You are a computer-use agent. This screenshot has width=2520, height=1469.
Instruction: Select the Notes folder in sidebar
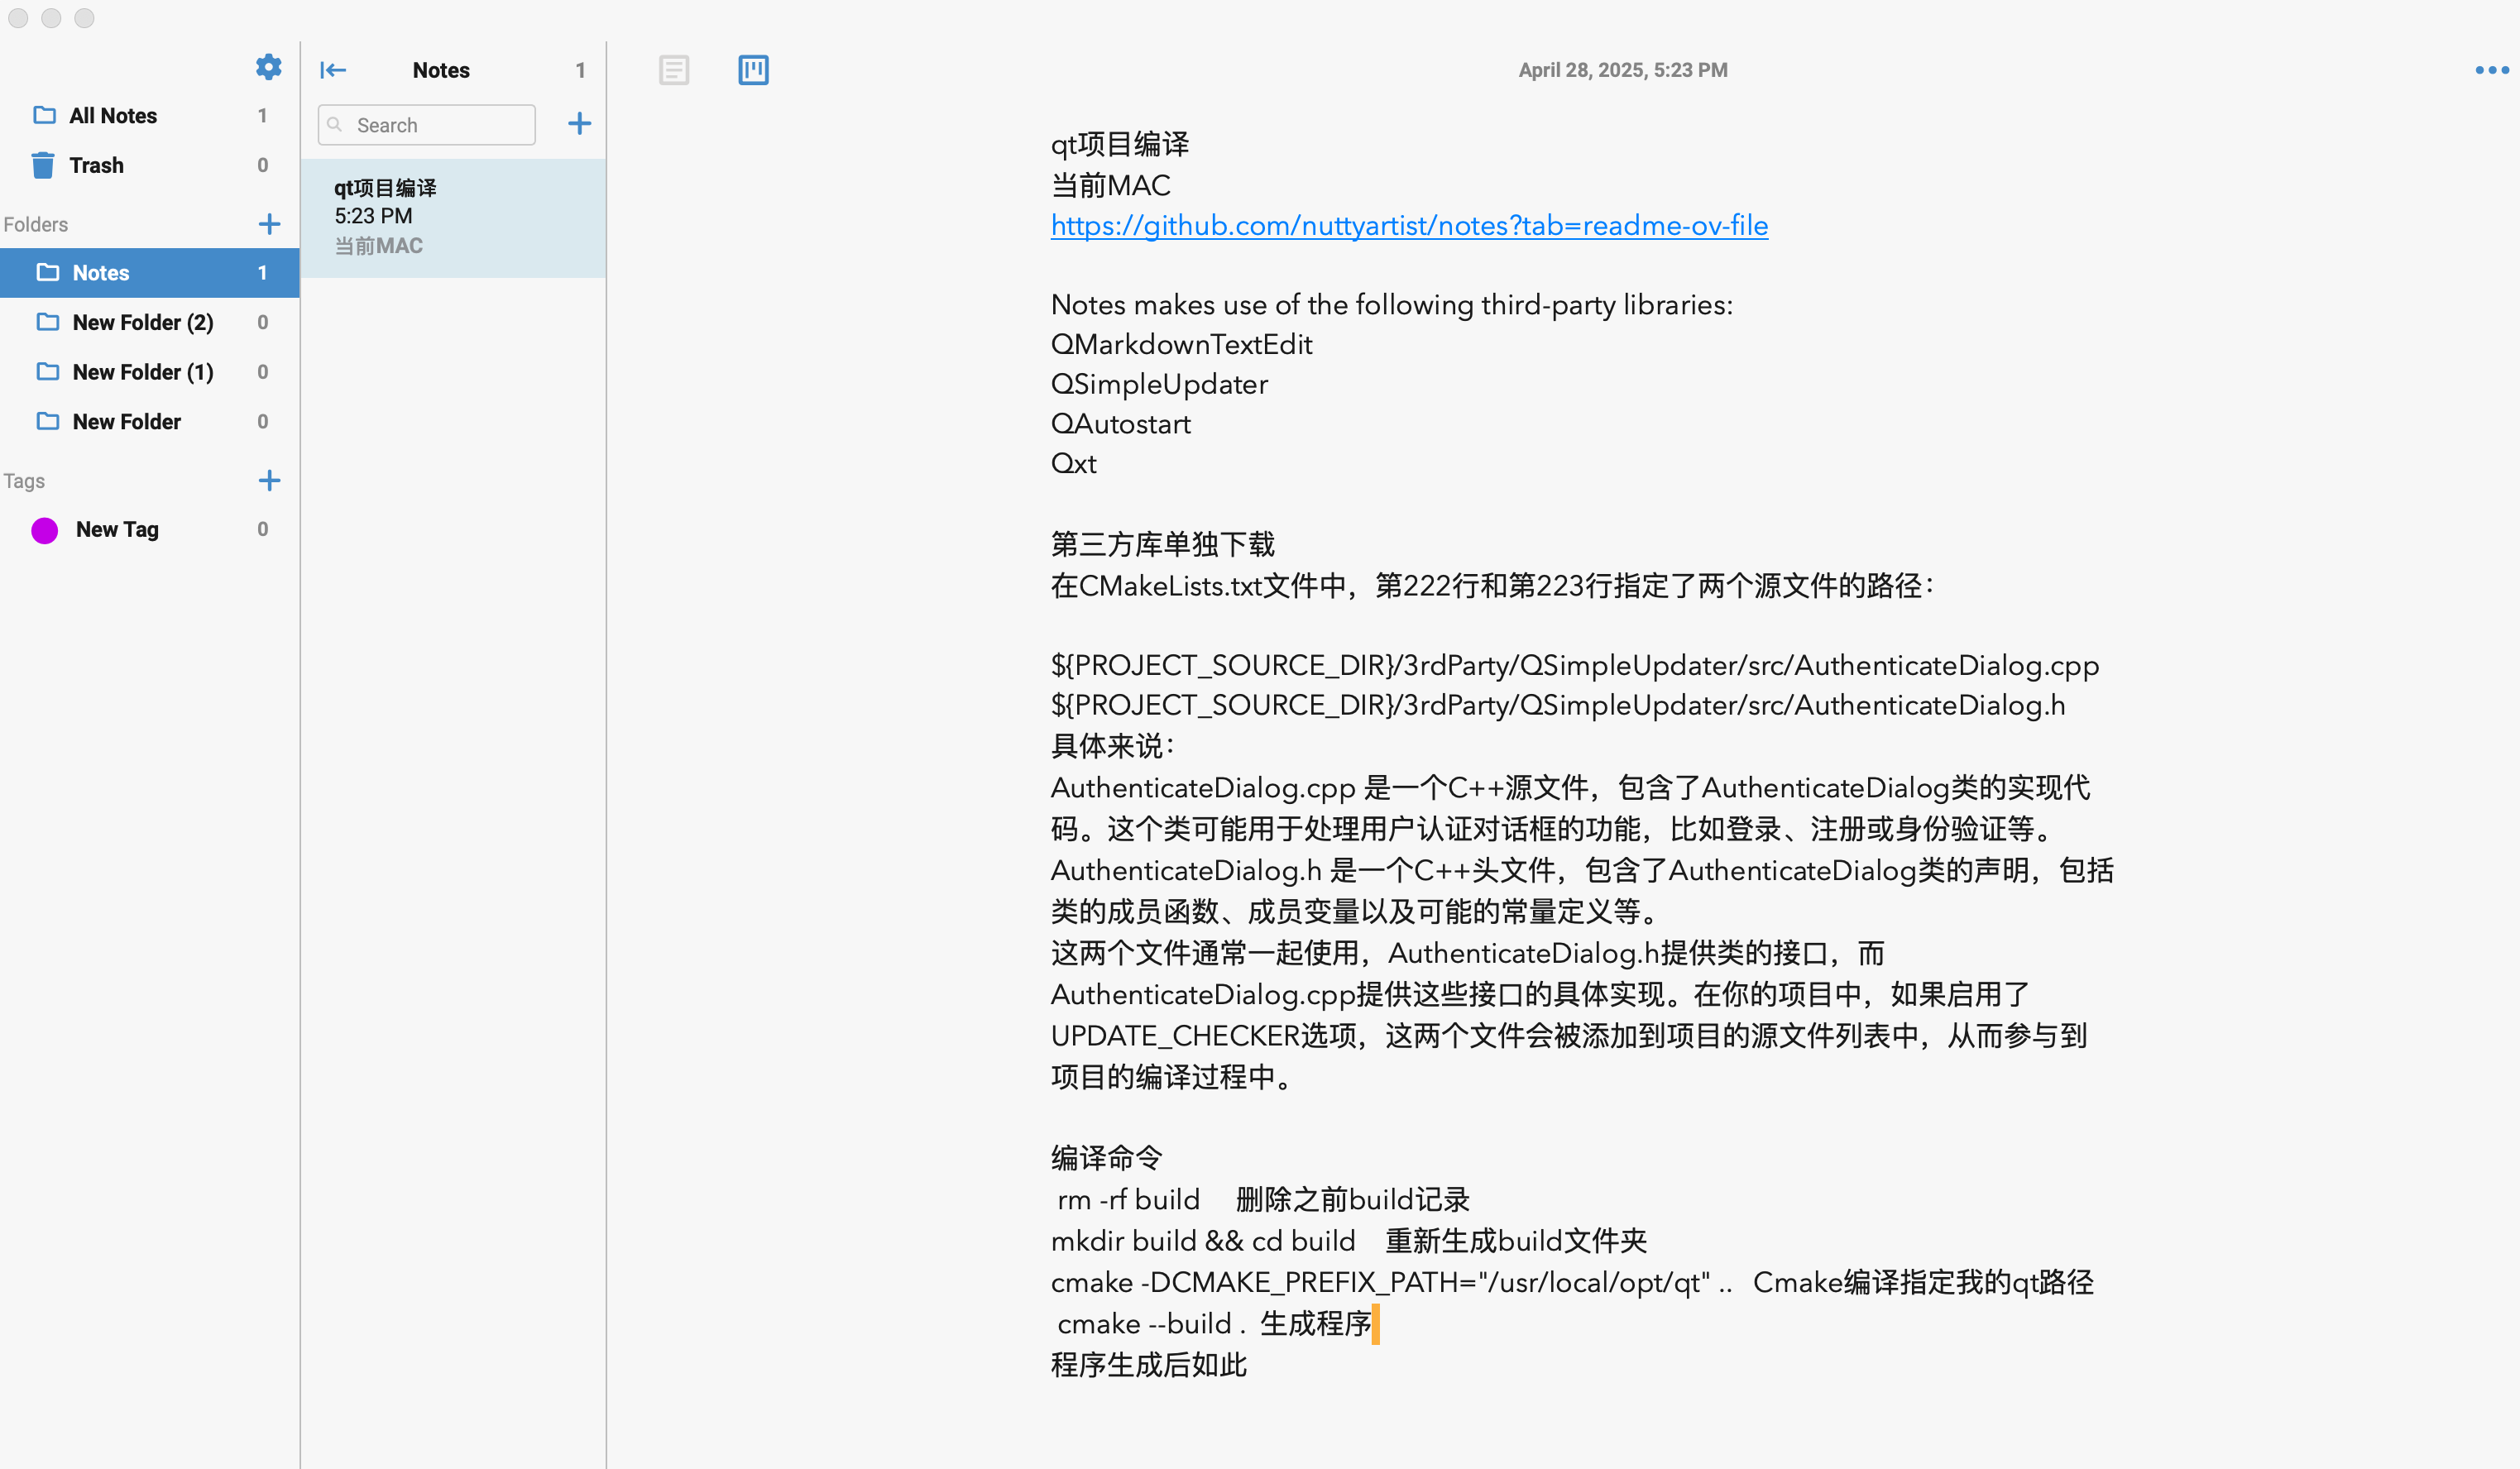[x=101, y=273]
